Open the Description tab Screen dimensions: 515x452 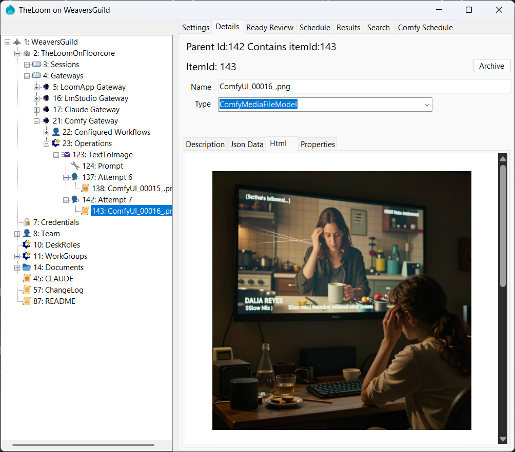click(x=205, y=145)
